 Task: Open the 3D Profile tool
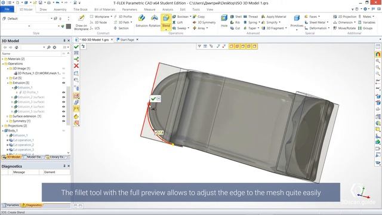point(123,17)
